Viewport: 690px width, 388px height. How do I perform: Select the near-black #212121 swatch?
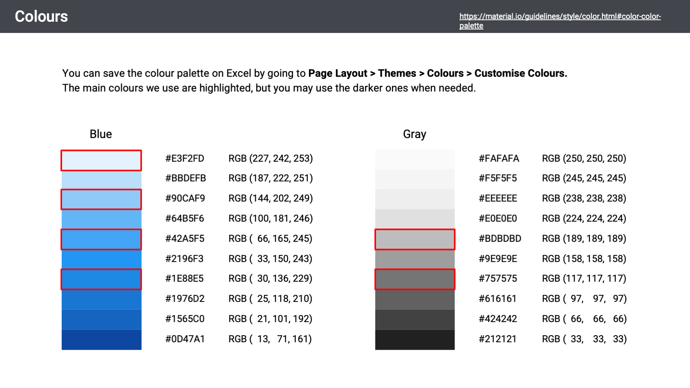pyautogui.click(x=415, y=339)
